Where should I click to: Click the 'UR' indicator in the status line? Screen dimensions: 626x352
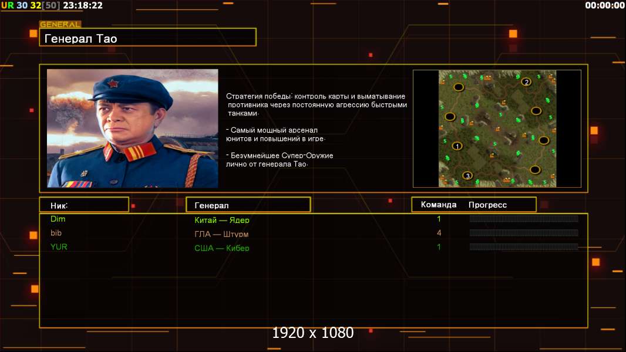[8, 5]
